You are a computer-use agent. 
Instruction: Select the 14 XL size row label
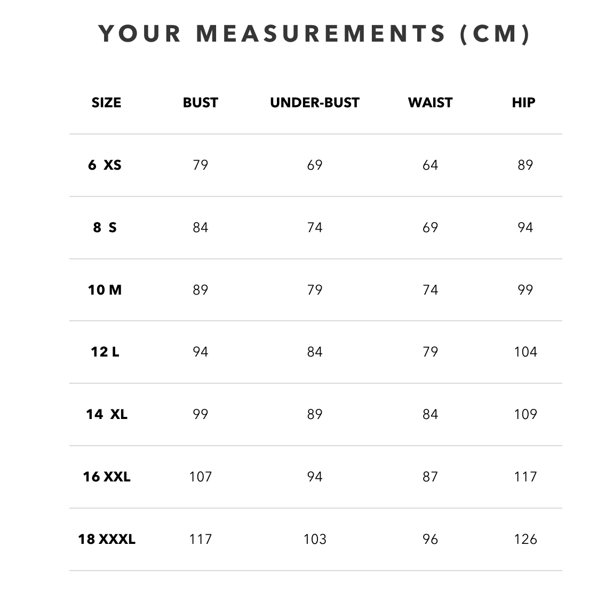click(107, 414)
